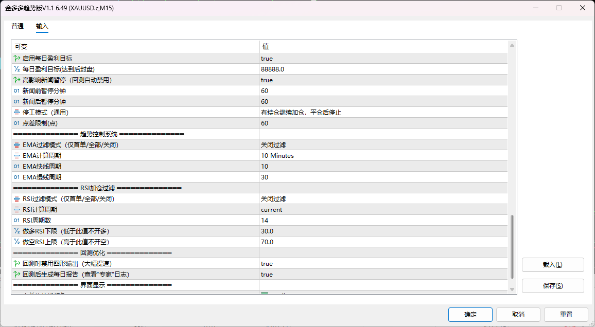Open the EMA计算周期 10 Minutes dropdown
Screen dimensions: 595x327
coord(383,156)
